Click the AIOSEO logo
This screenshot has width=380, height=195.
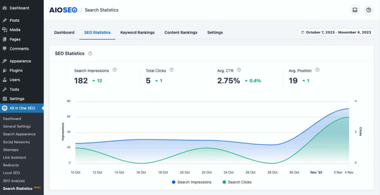click(63, 10)
